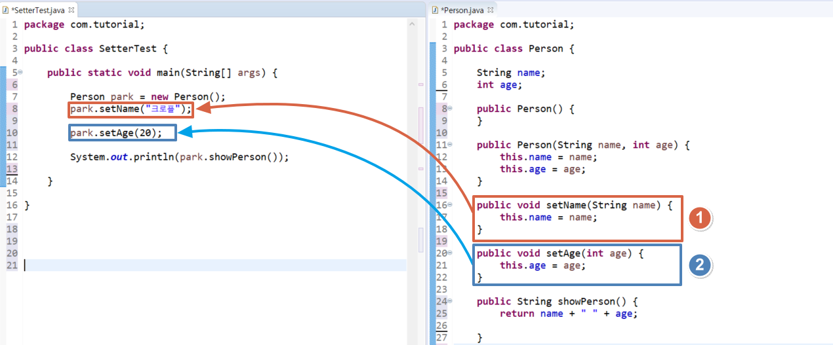Collapse the Person(String name, int age) fold marker
This screenshot has height=345, width=833.
coord(449,145)
